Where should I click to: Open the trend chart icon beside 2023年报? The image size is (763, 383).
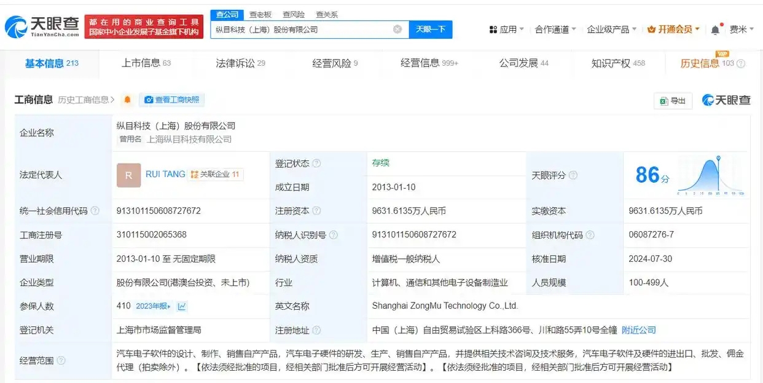pos(182,306)
